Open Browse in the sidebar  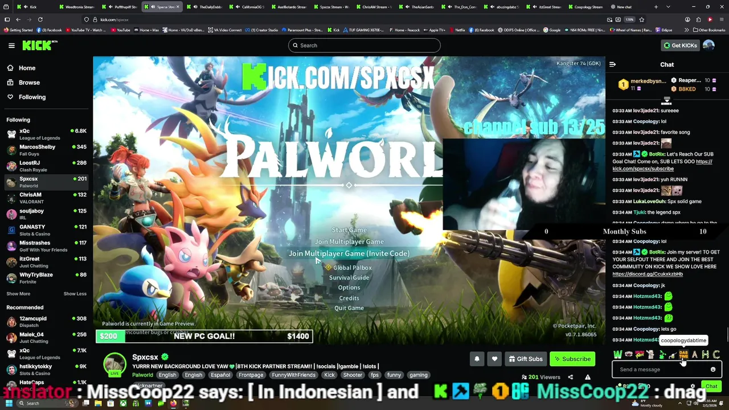(x=29, y=83)
